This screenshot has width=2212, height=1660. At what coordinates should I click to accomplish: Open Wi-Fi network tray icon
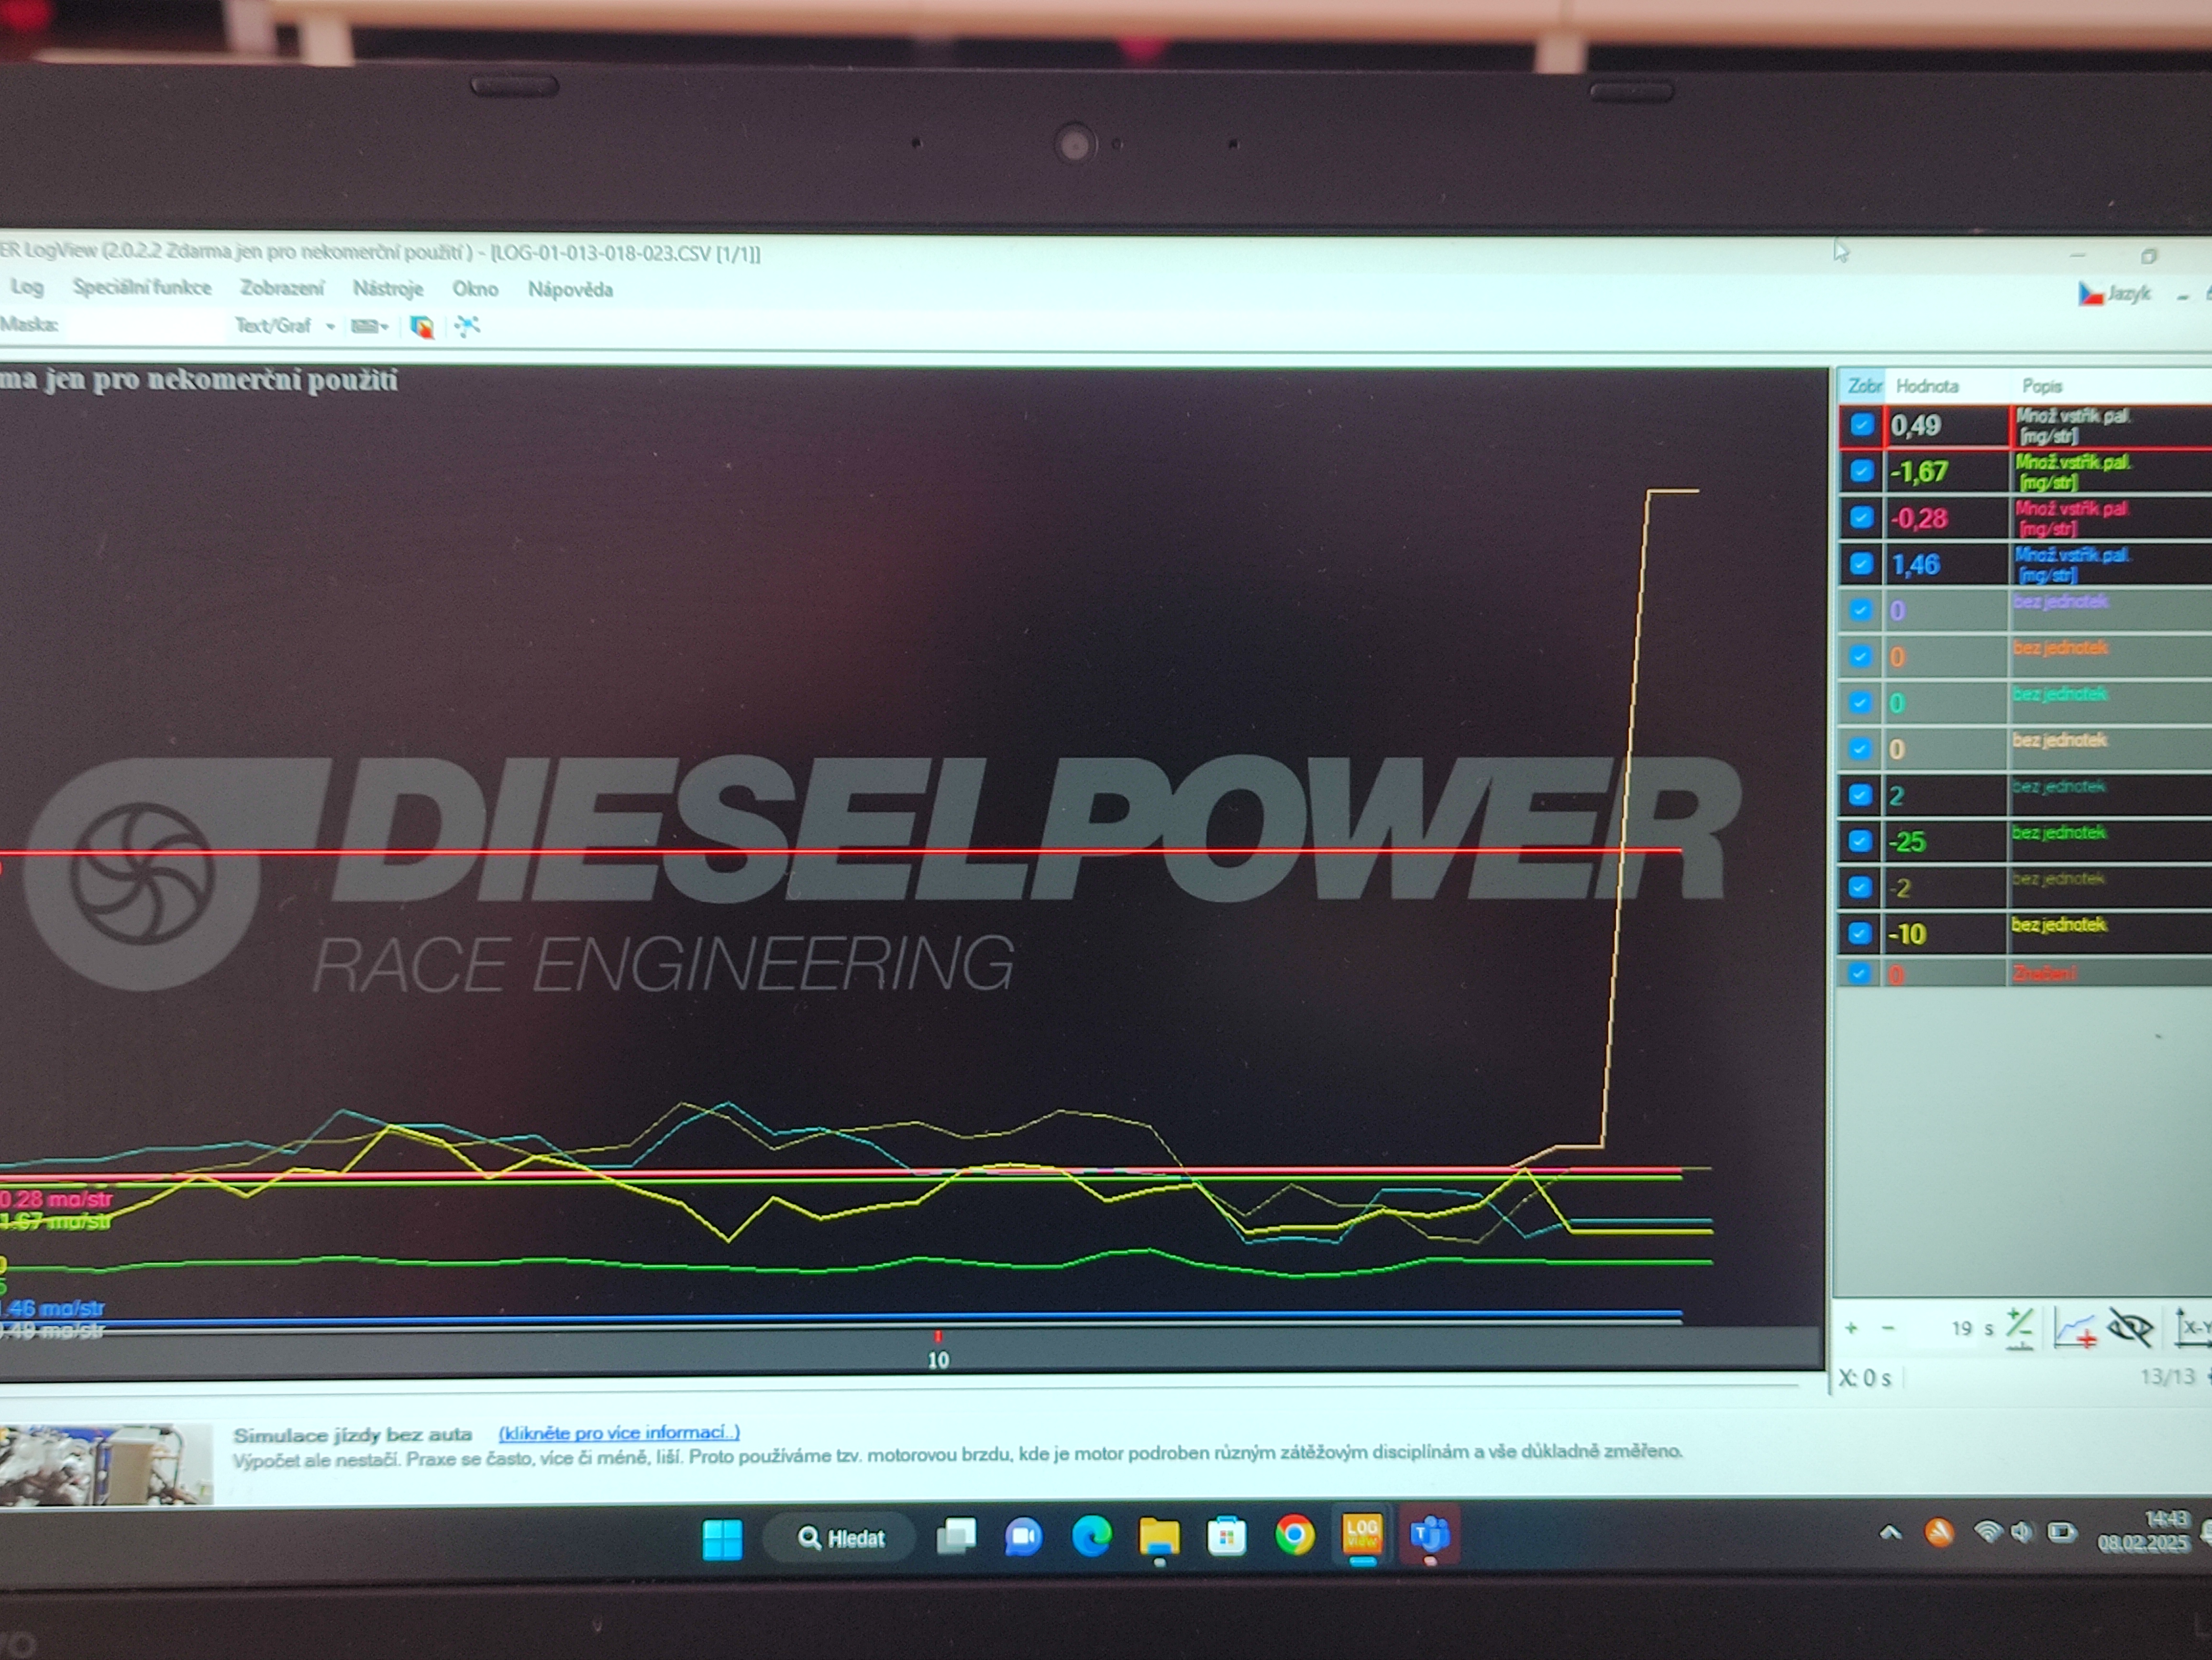tap(1988, 1532)
